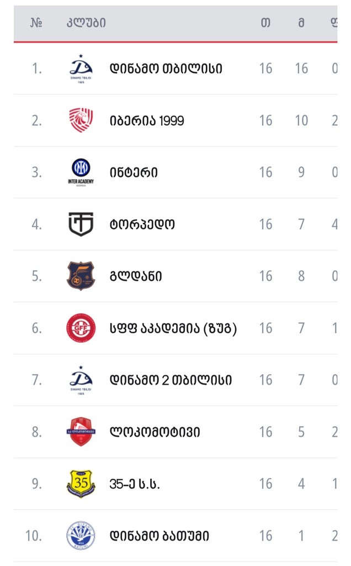Image resolution: width=351 pixels, height=566 pixels.
Task: Open the Lokomotivi red crest
Action: point(81,432)
